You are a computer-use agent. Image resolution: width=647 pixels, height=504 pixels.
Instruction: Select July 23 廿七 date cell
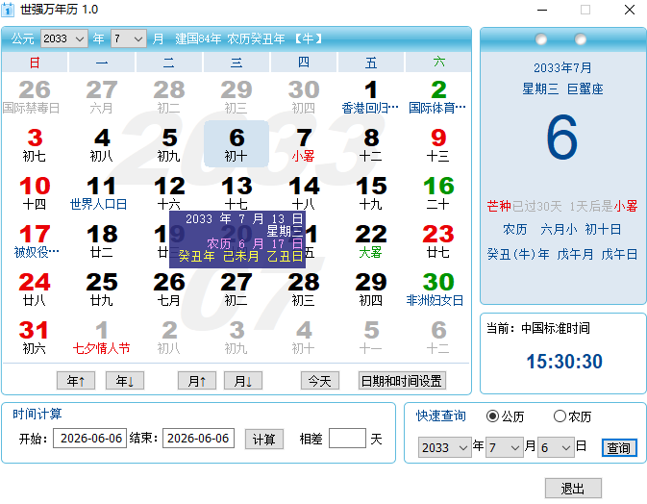[437, 240]
